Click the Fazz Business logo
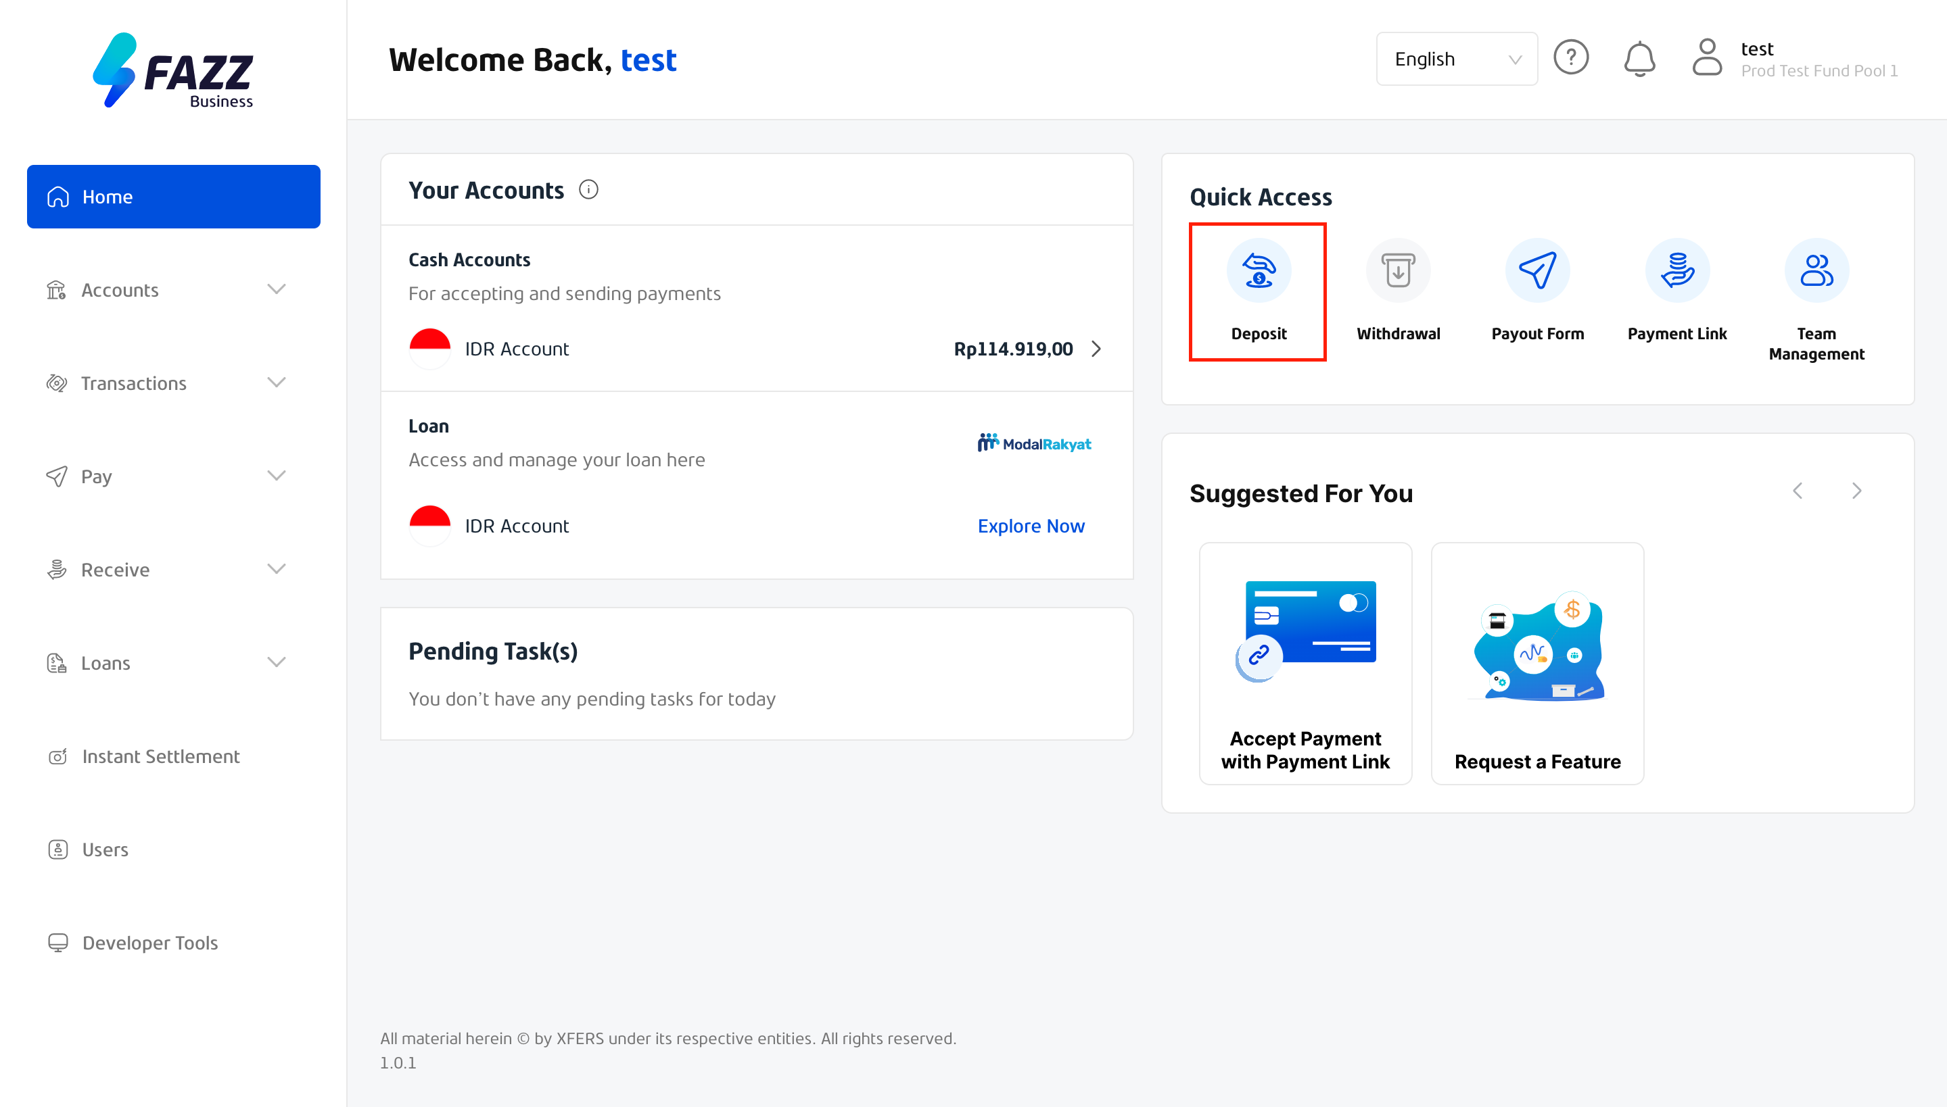This screenshot has width=1947, height=1107. [172, 70]
